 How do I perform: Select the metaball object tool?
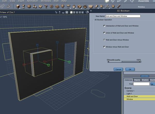[35, 6]
